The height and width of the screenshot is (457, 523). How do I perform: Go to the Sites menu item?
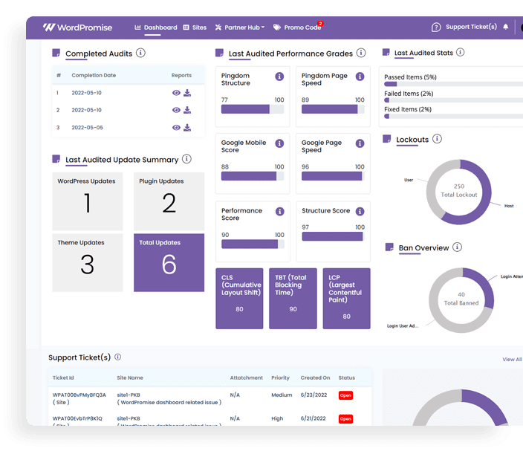point(195,27)
